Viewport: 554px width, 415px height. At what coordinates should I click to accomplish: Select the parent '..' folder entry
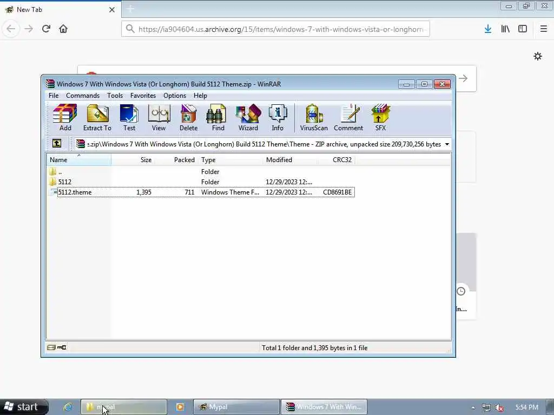[x=201, y=172]
